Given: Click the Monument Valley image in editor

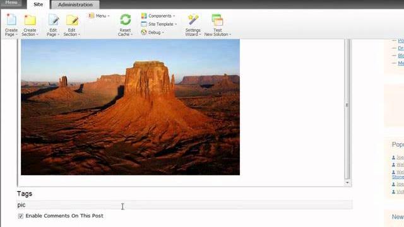Looking at the screenshot, I should coord(130,107).
